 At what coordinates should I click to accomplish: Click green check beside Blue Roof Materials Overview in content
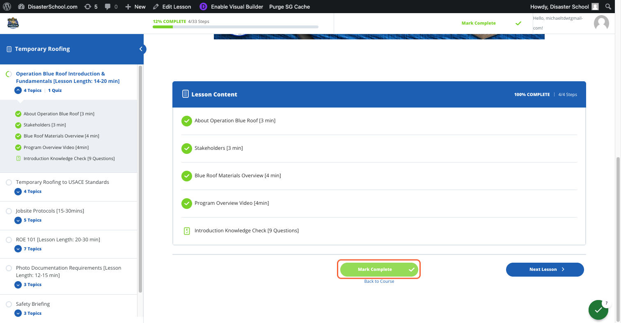(x=187, y=176)
